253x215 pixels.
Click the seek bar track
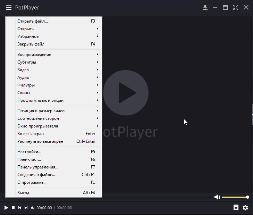pos(157,197)
